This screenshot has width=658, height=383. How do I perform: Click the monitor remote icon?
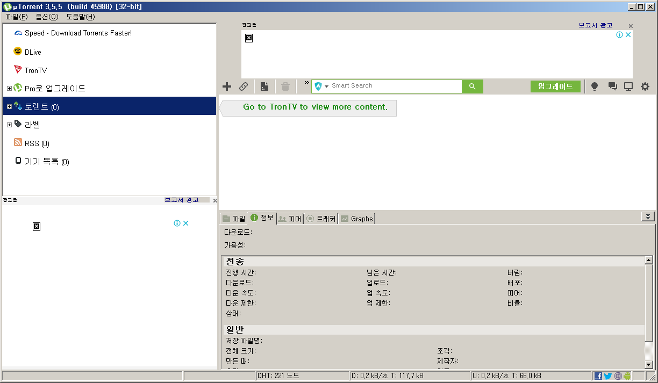tap(628, 86)
